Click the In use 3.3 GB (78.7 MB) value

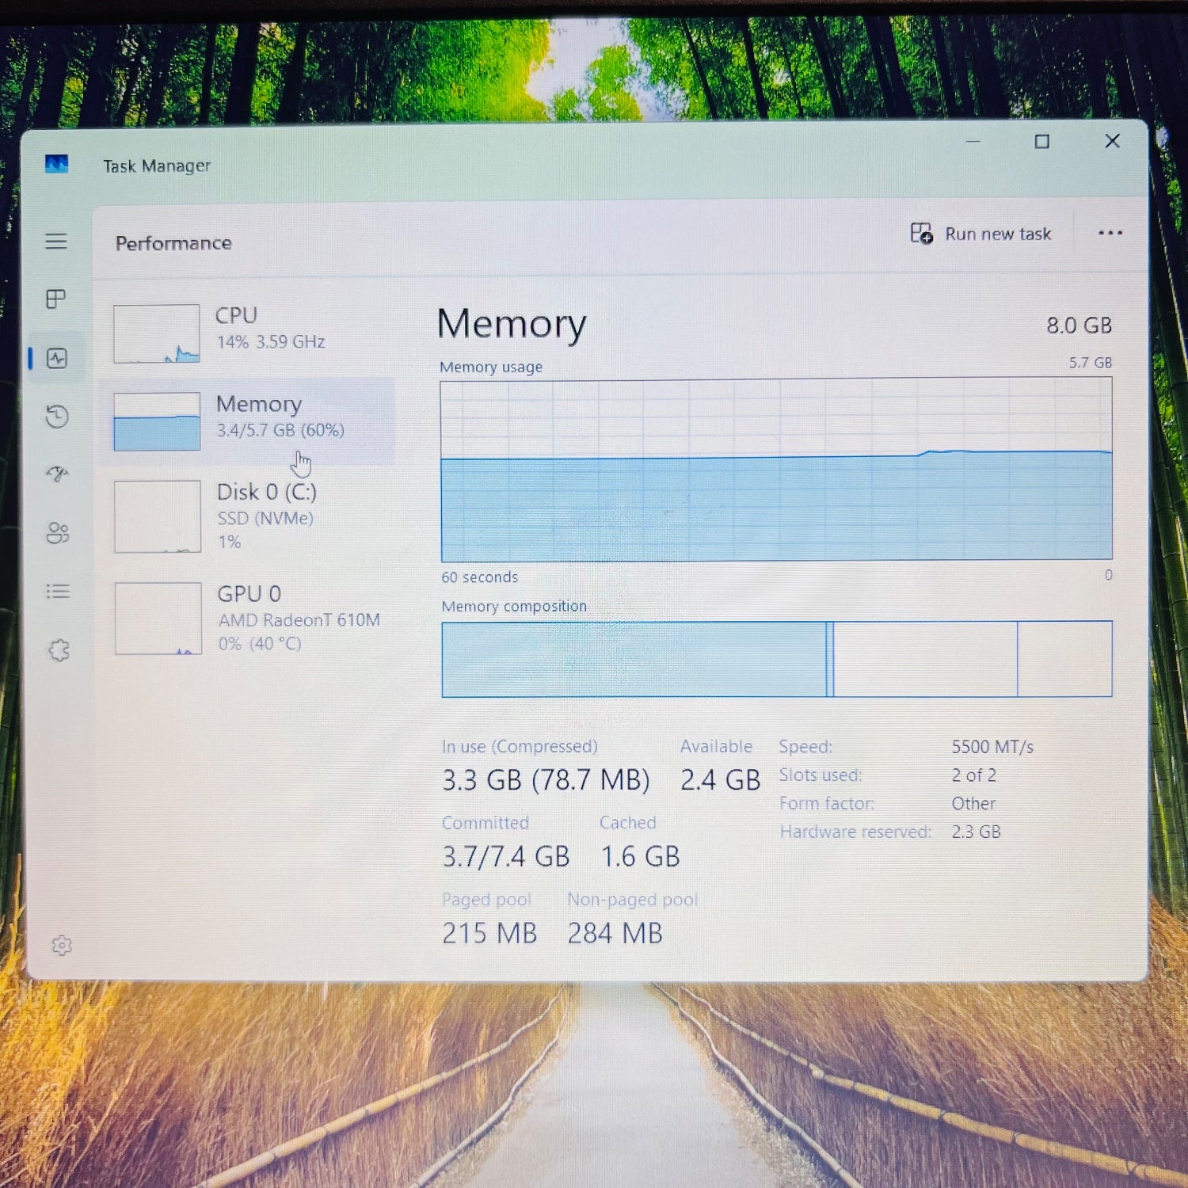(546, 780)
